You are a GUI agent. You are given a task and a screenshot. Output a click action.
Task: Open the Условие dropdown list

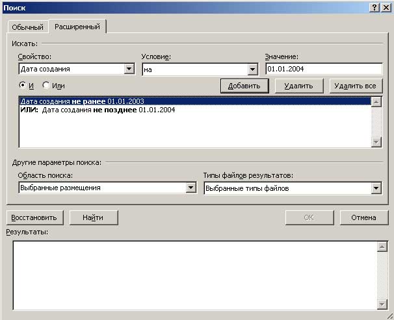point(253,69)
